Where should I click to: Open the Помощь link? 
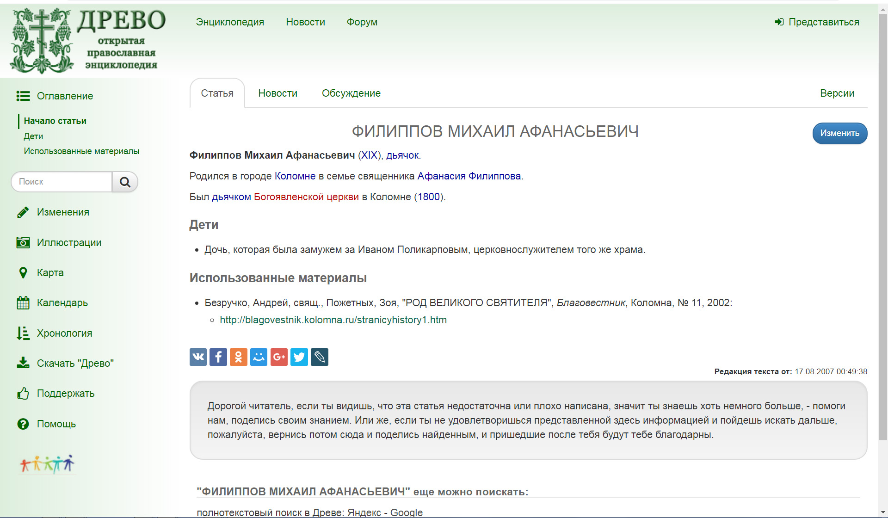pos(56,424)
